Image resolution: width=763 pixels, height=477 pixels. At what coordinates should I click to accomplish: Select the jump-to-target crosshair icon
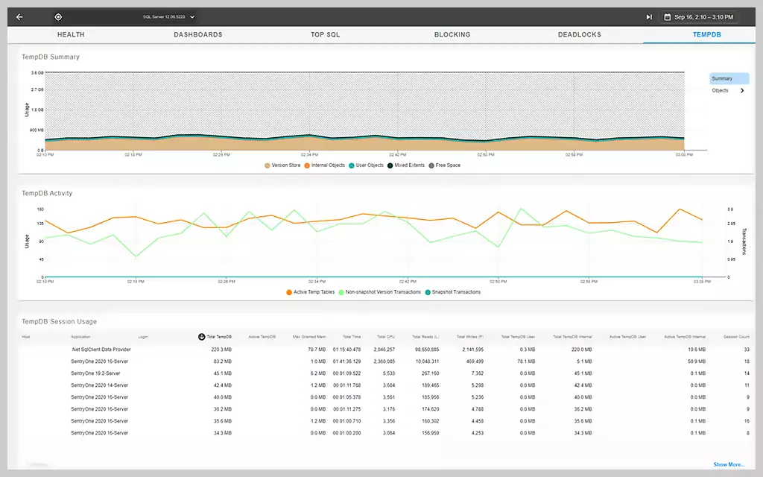(58, 16)
